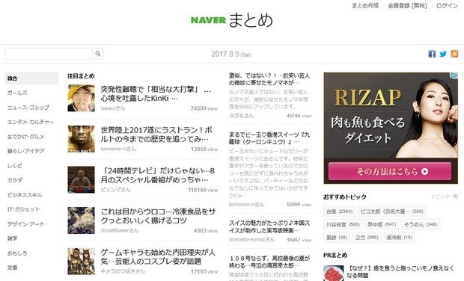Select topic tag 保冷剤 (15)
464x281 pixels.
click(399, 237)
